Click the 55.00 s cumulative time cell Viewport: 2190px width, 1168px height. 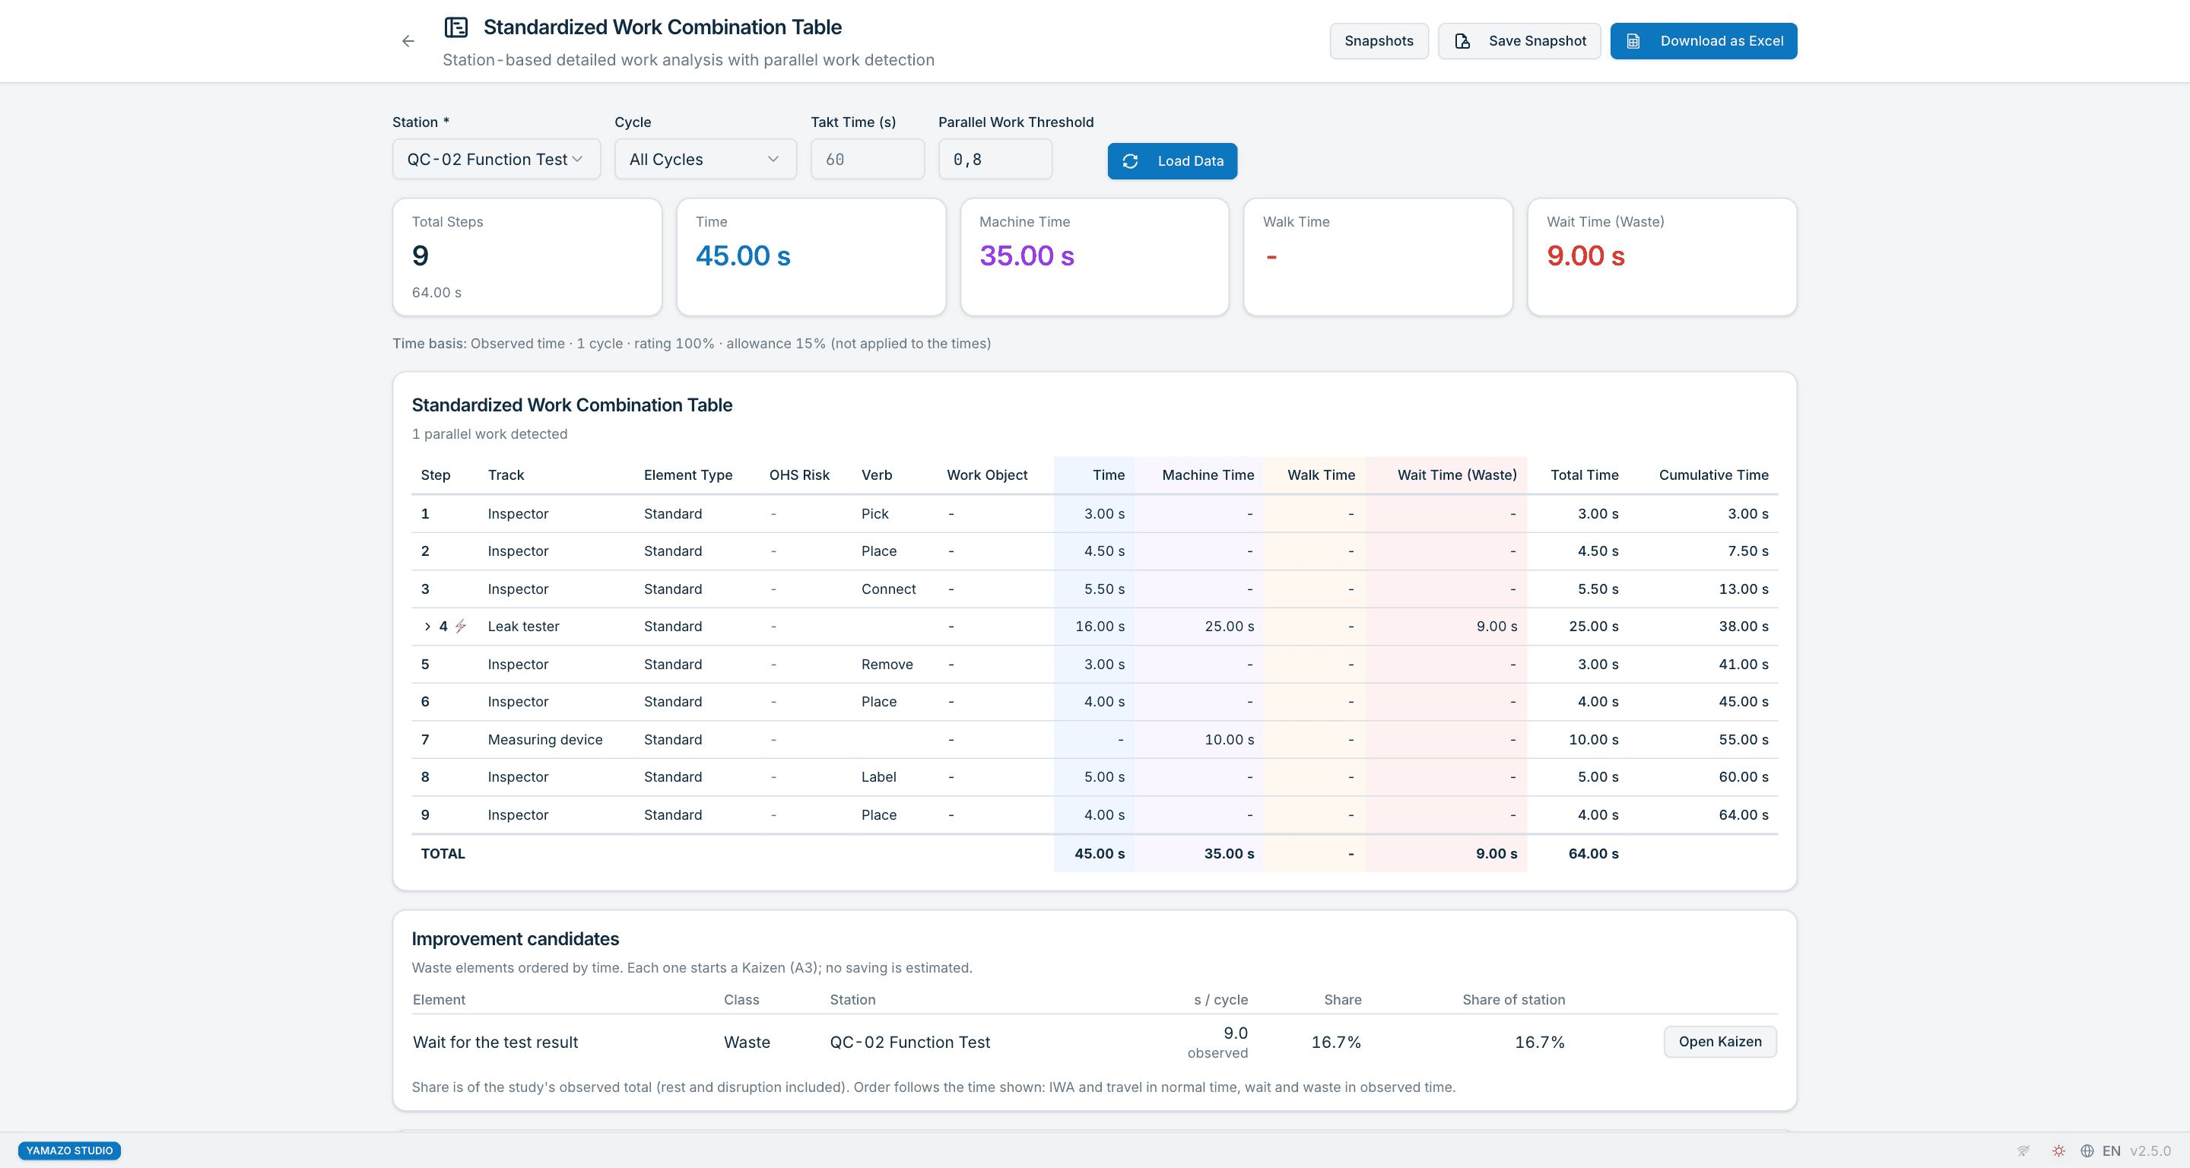point(1743,740)
